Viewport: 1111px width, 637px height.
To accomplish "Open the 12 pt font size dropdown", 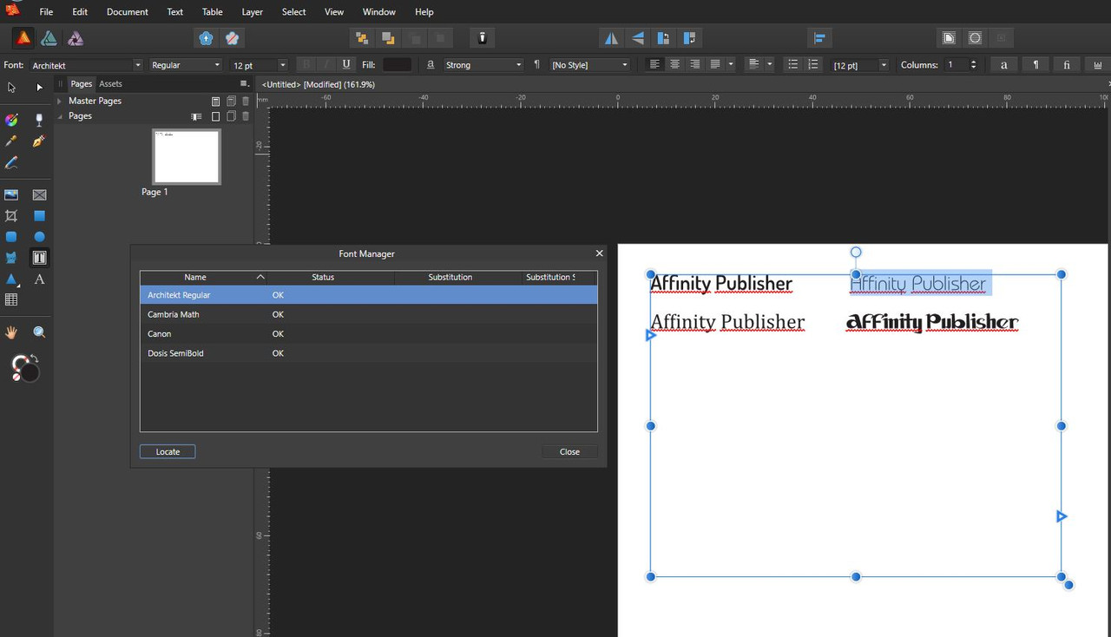I will (x=258, y=65).
